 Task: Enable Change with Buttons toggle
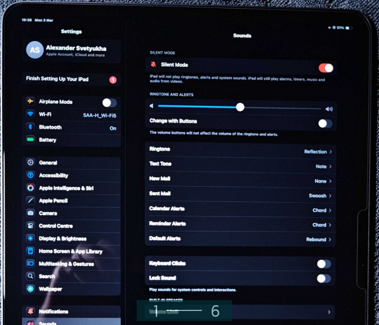point(325,123)
